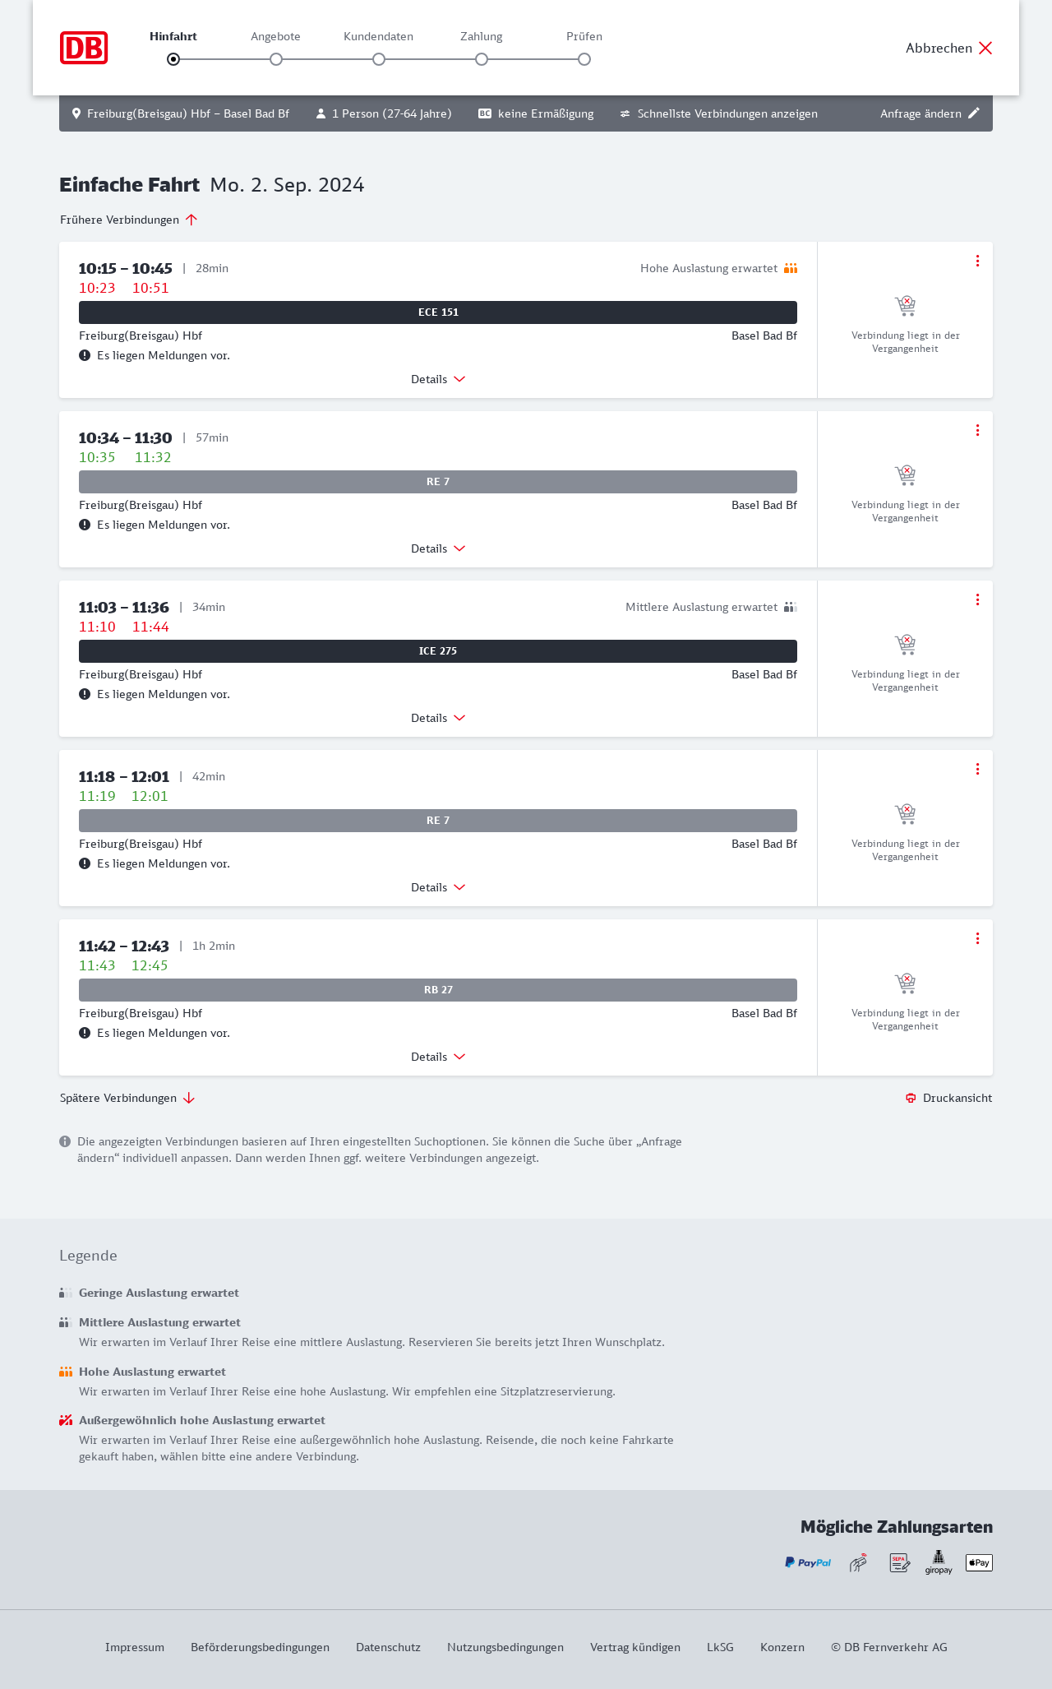Expand Details for the ECE 151 connection

point(438,379)
